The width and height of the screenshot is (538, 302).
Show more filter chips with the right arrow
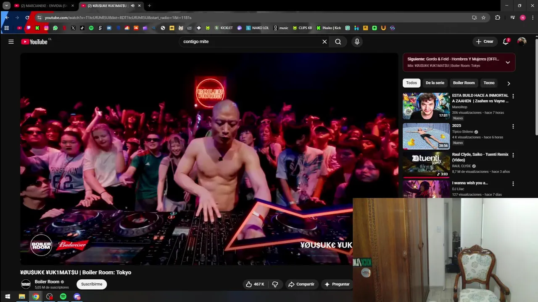(x=509, y=83)
